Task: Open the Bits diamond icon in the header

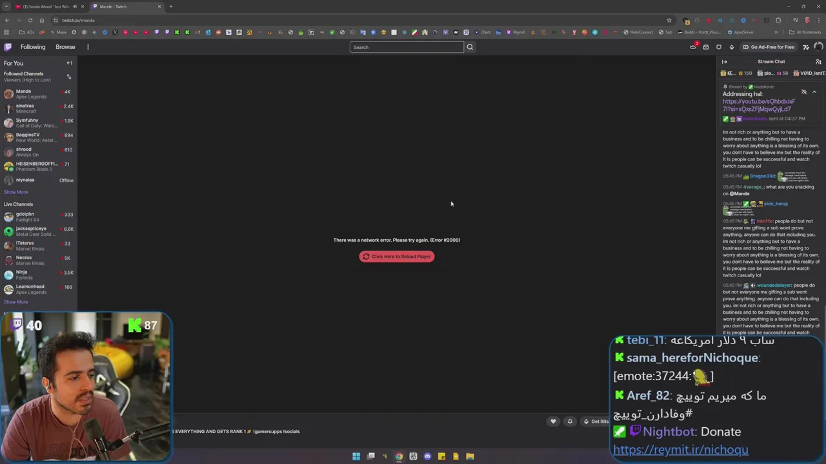Action: pyautogui.click(x=732, y=47)
